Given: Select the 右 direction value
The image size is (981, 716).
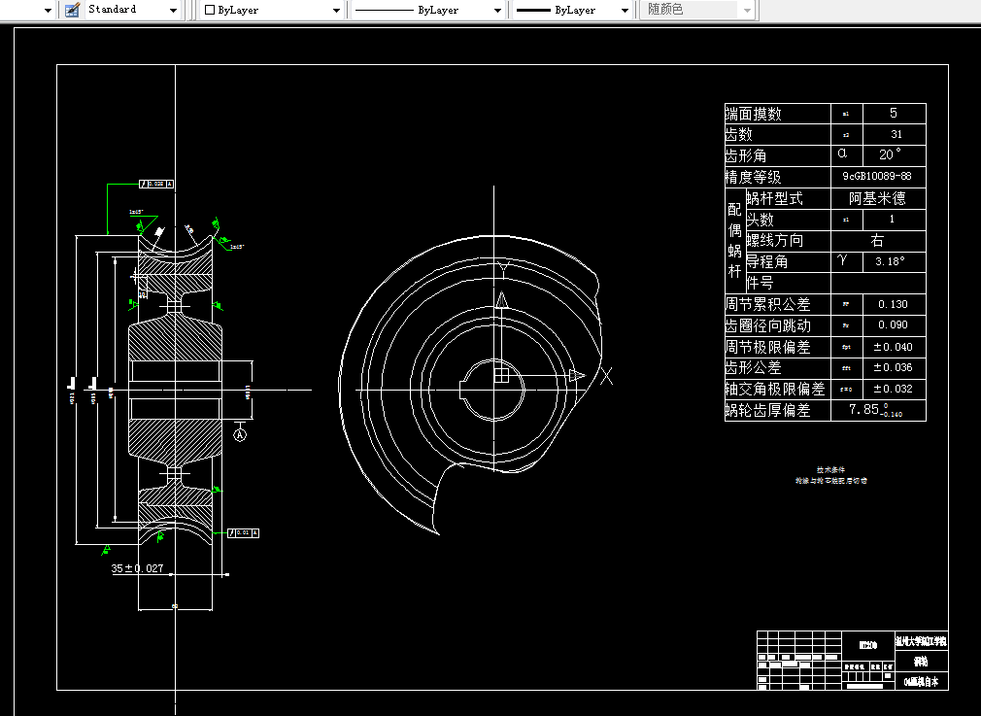Looking at the screenshot, I should click(877, 240).
